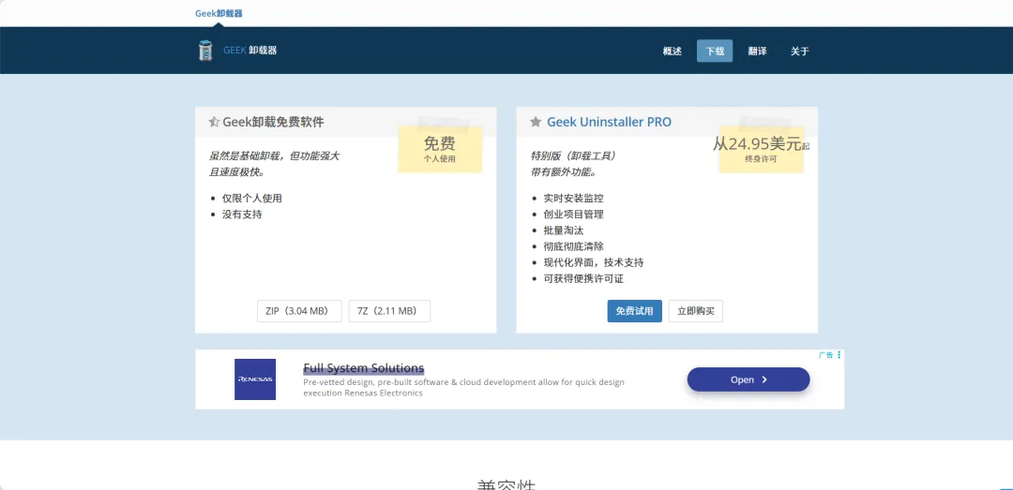Image resolution: width=1013 pixels, height=490 pixels.
Task: Click the Geek uninstaller trash can logo
Action: 205,51
